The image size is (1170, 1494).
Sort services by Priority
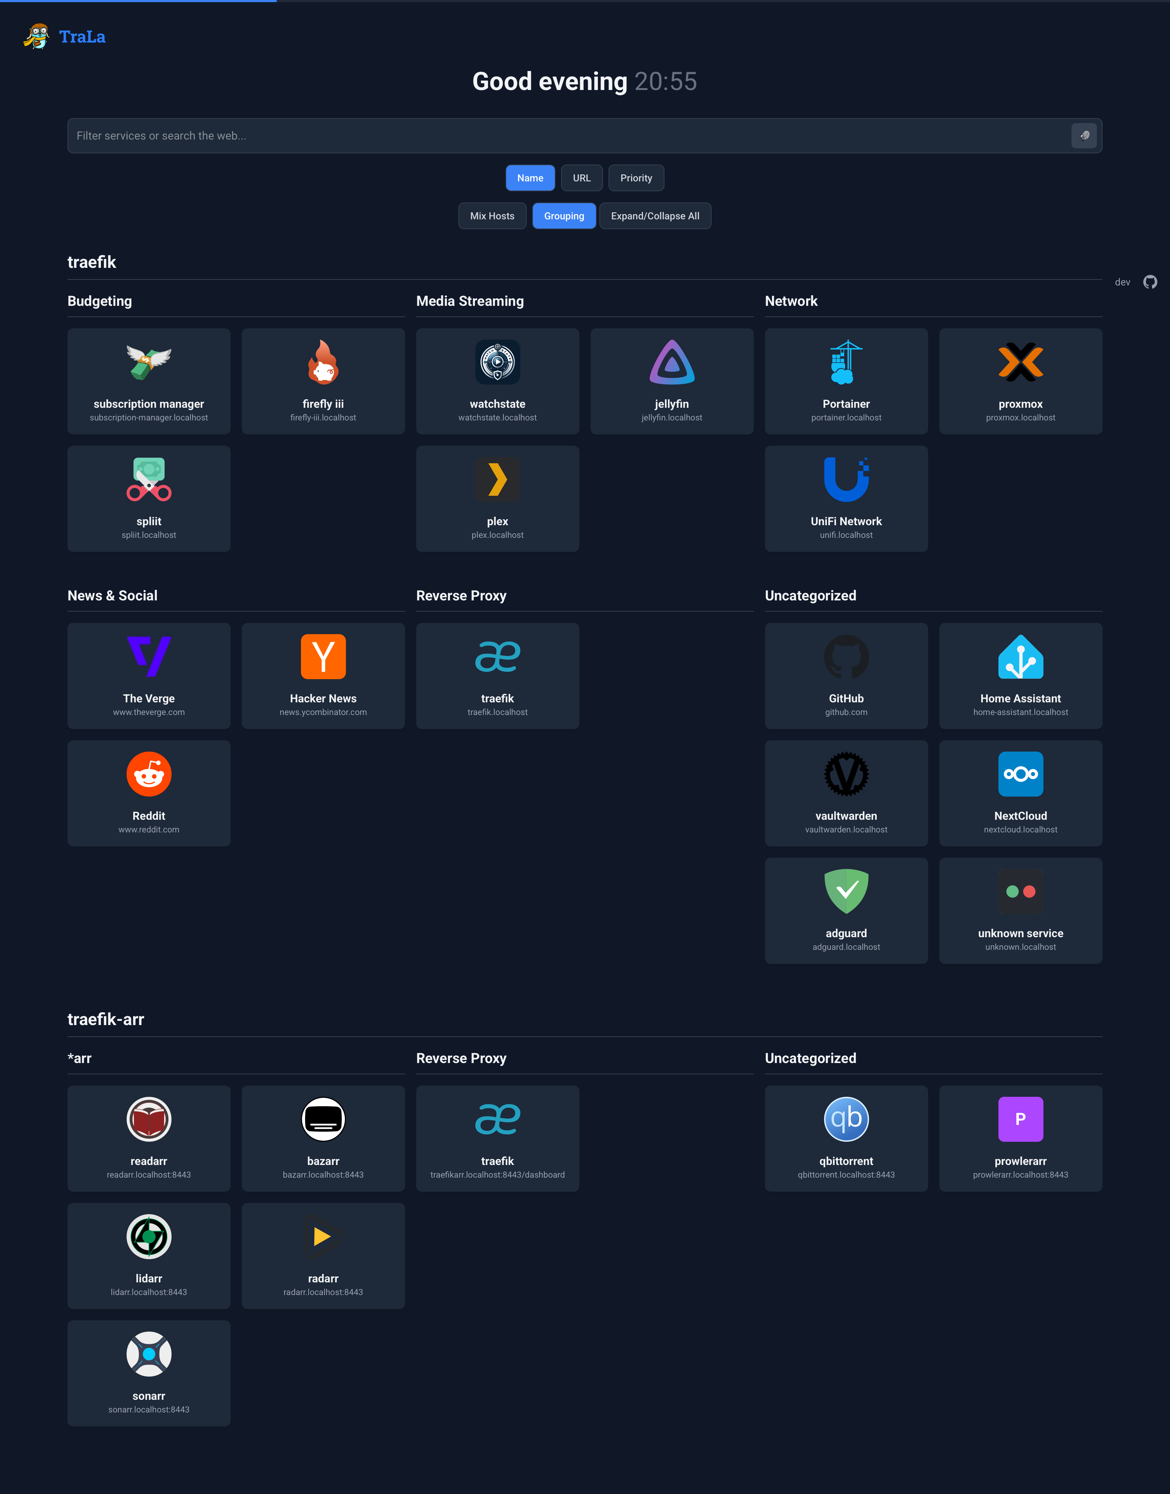pyautogui.click(x=636, y=178)
